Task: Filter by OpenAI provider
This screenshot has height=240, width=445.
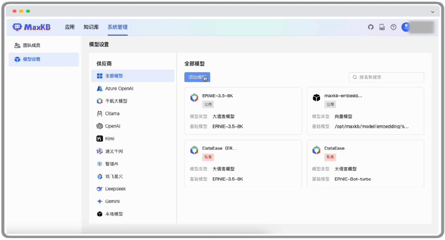Action: pos(133,126)
